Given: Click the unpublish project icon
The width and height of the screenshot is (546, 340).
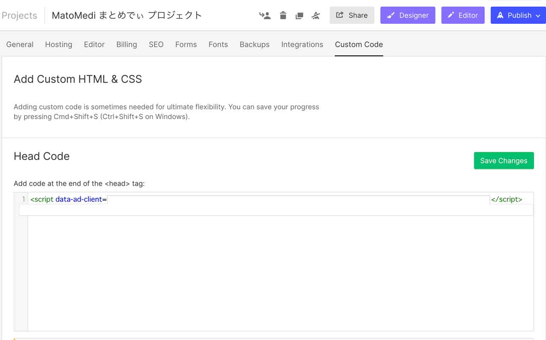Looking at the screenshot, I should click(316, 16).
